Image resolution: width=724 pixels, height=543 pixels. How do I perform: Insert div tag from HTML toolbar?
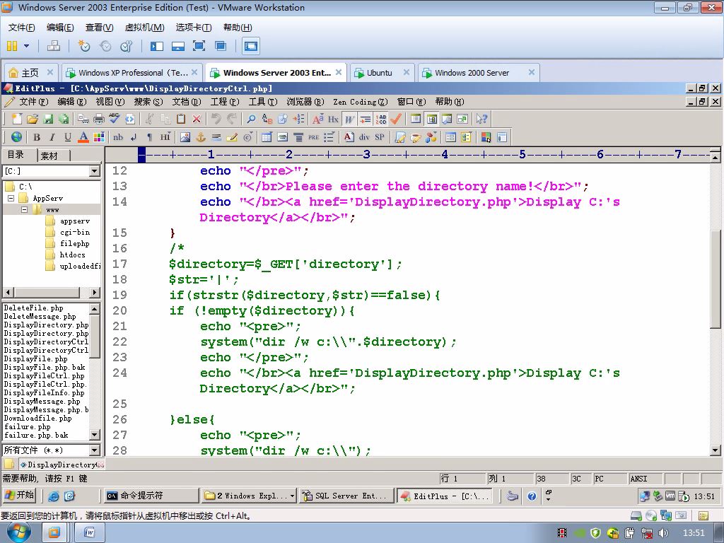coord(364,137)
